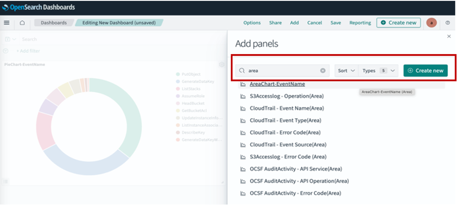The height and width of the screenshot is (208, 457).
Task: Toggle the pie chart legend icon
Action: pos(6,181)
